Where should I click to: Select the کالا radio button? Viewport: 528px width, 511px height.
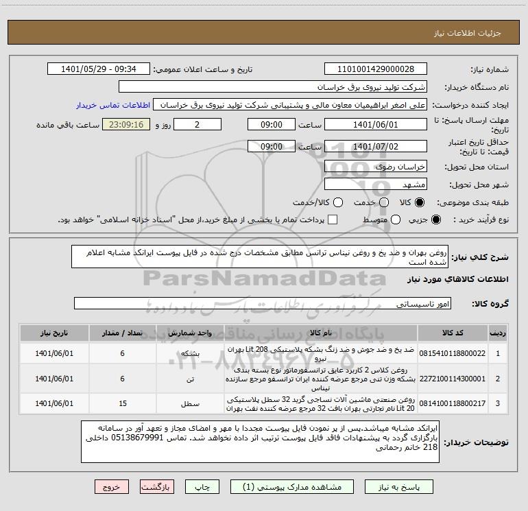pos(420,202)
